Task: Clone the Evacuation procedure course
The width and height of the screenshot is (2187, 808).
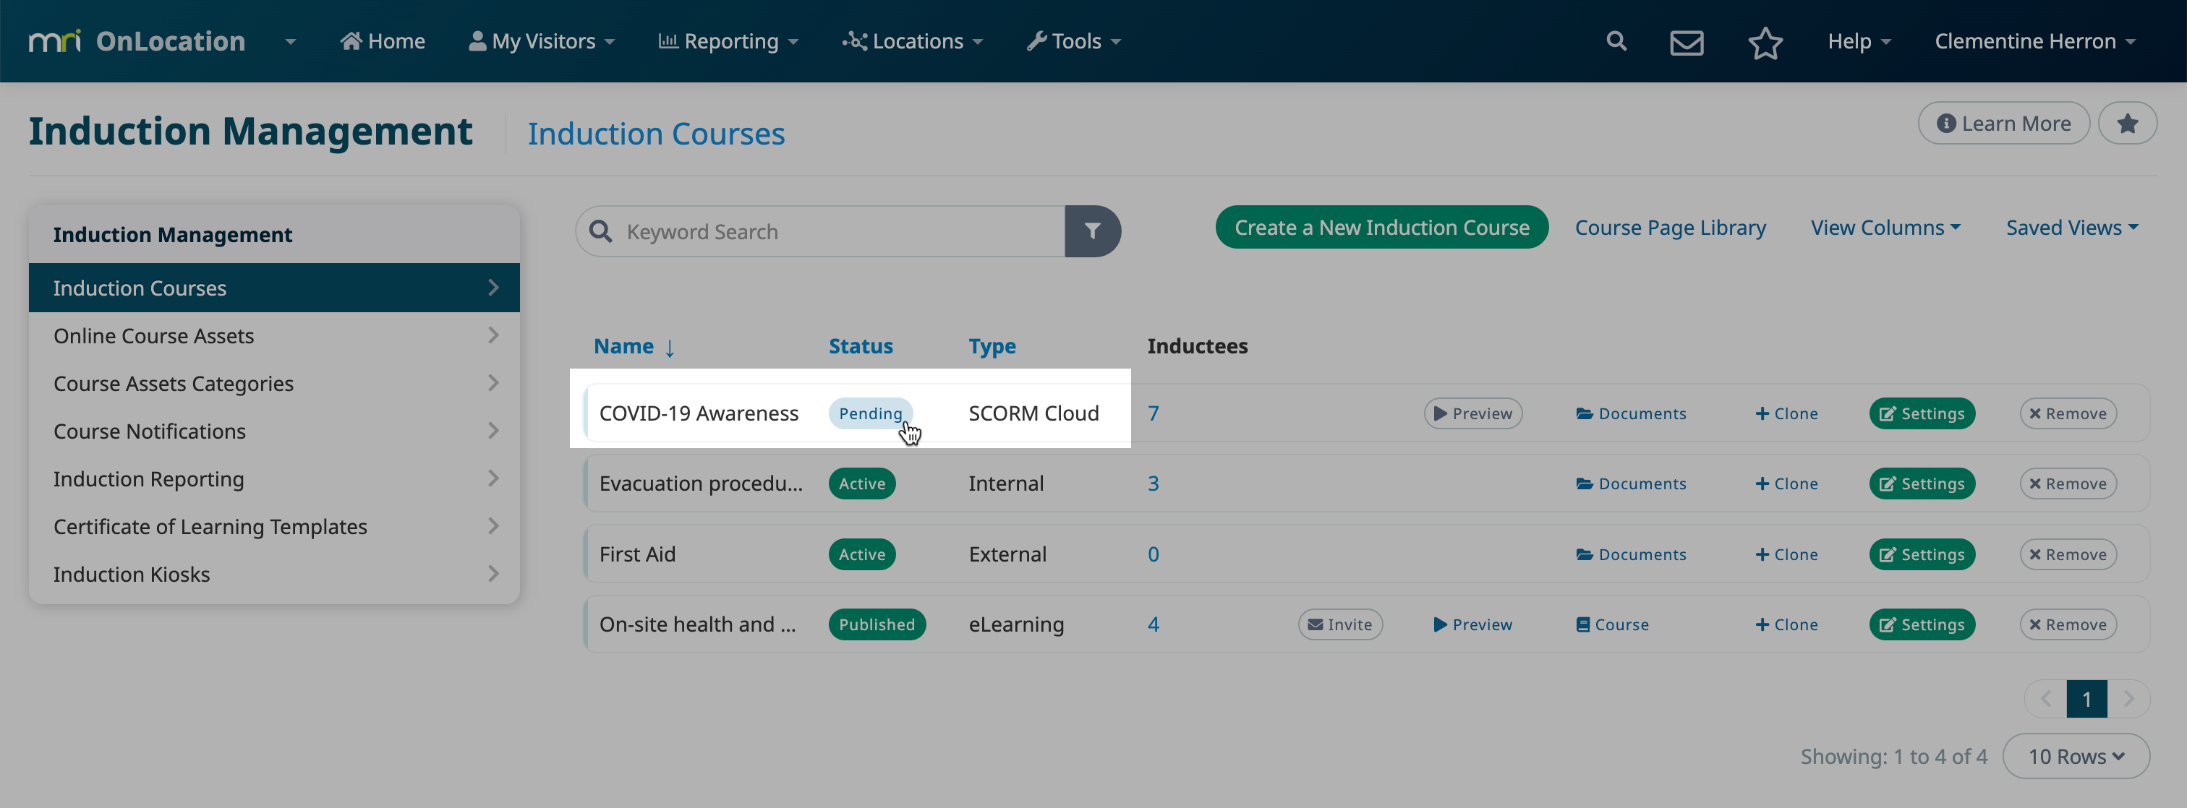Action: click(1786, 483)
